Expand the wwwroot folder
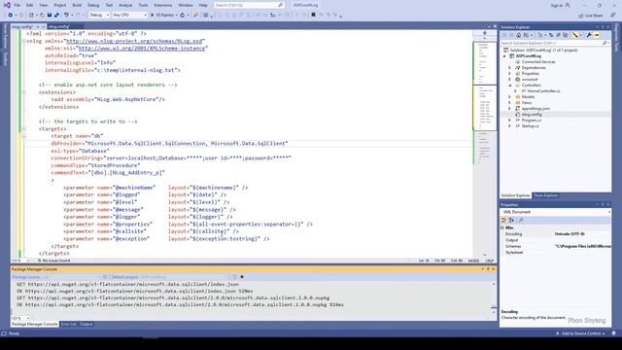The height and width of the screenshot is (350, 622). (x=510, y=80)
